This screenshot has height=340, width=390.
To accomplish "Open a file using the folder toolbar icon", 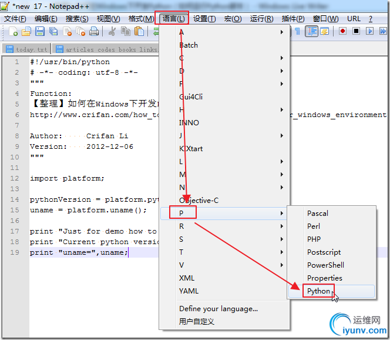I will [x=26, y=31].
